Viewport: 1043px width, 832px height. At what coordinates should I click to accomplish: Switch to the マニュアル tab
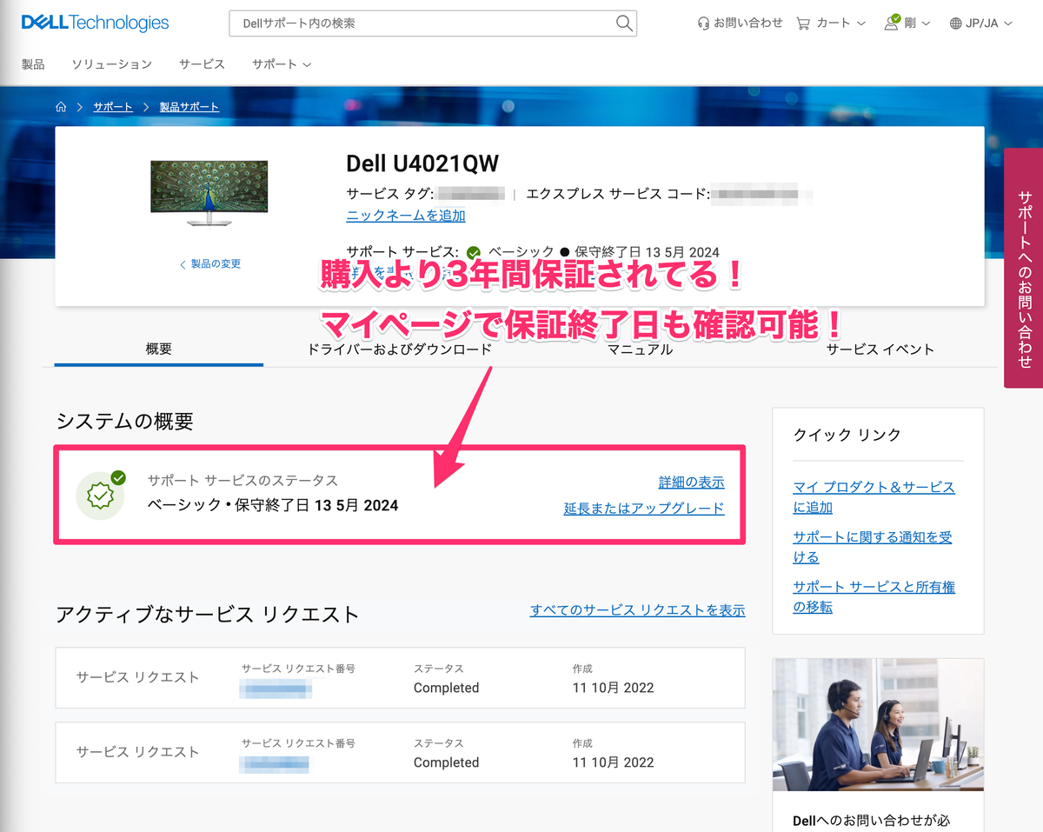click(640, 349)
